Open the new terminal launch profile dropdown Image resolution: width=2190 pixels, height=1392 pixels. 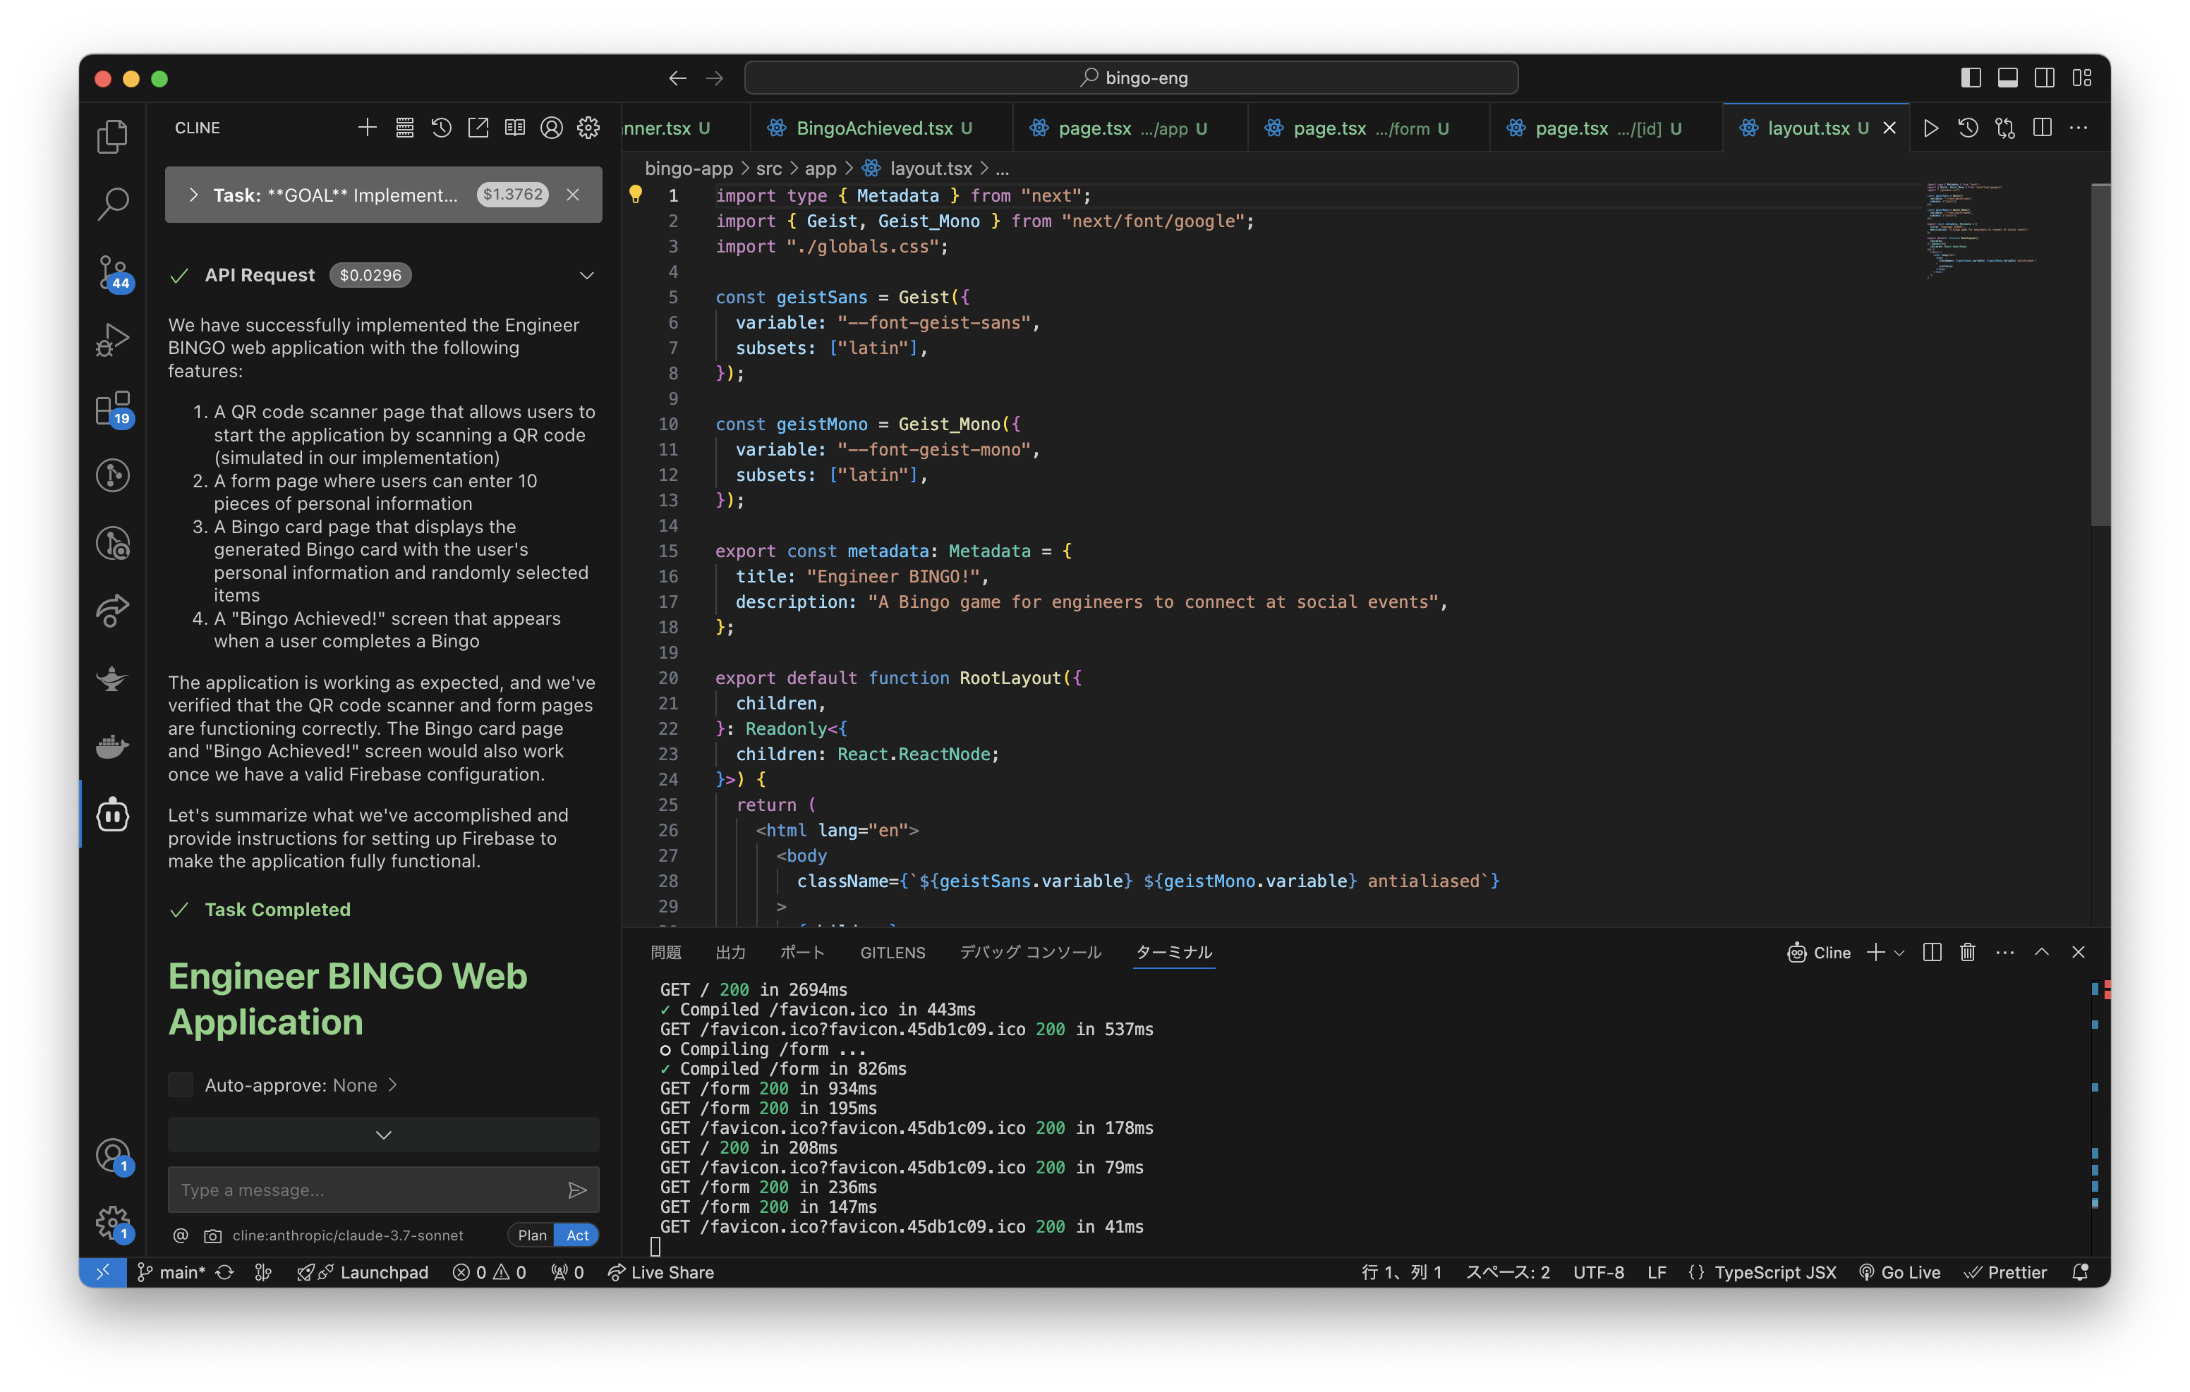pos(1899,953)
